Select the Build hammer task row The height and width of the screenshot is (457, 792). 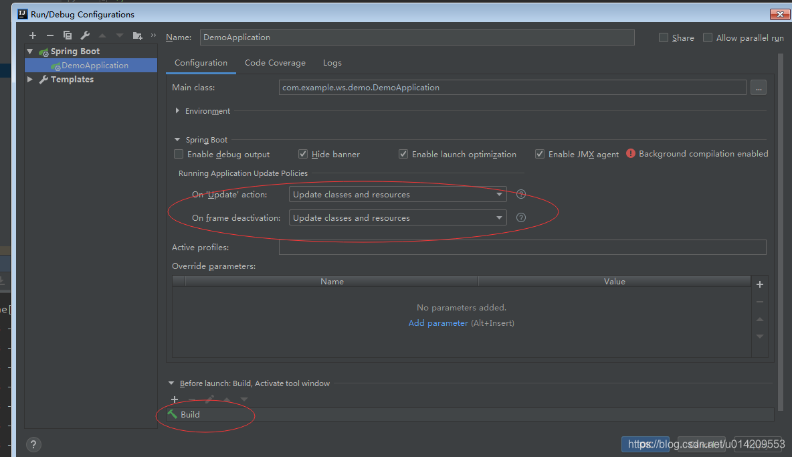click(470, 415)
